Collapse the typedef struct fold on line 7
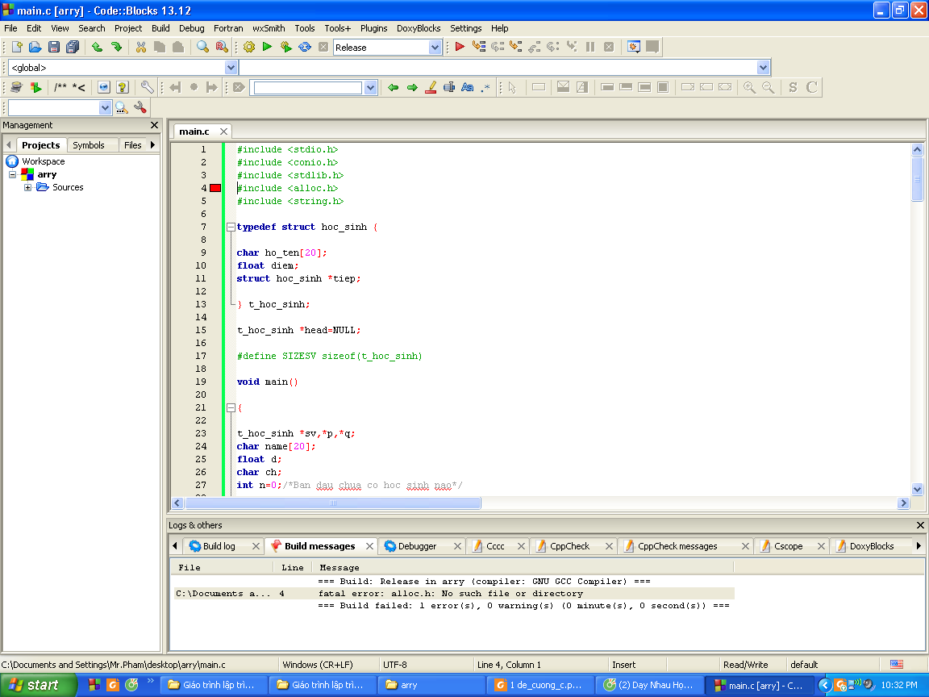 point(231,227)
